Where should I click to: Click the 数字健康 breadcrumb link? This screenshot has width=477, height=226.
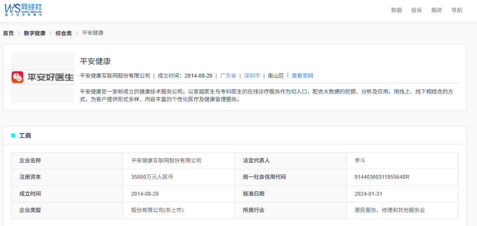tap(35, 33)
